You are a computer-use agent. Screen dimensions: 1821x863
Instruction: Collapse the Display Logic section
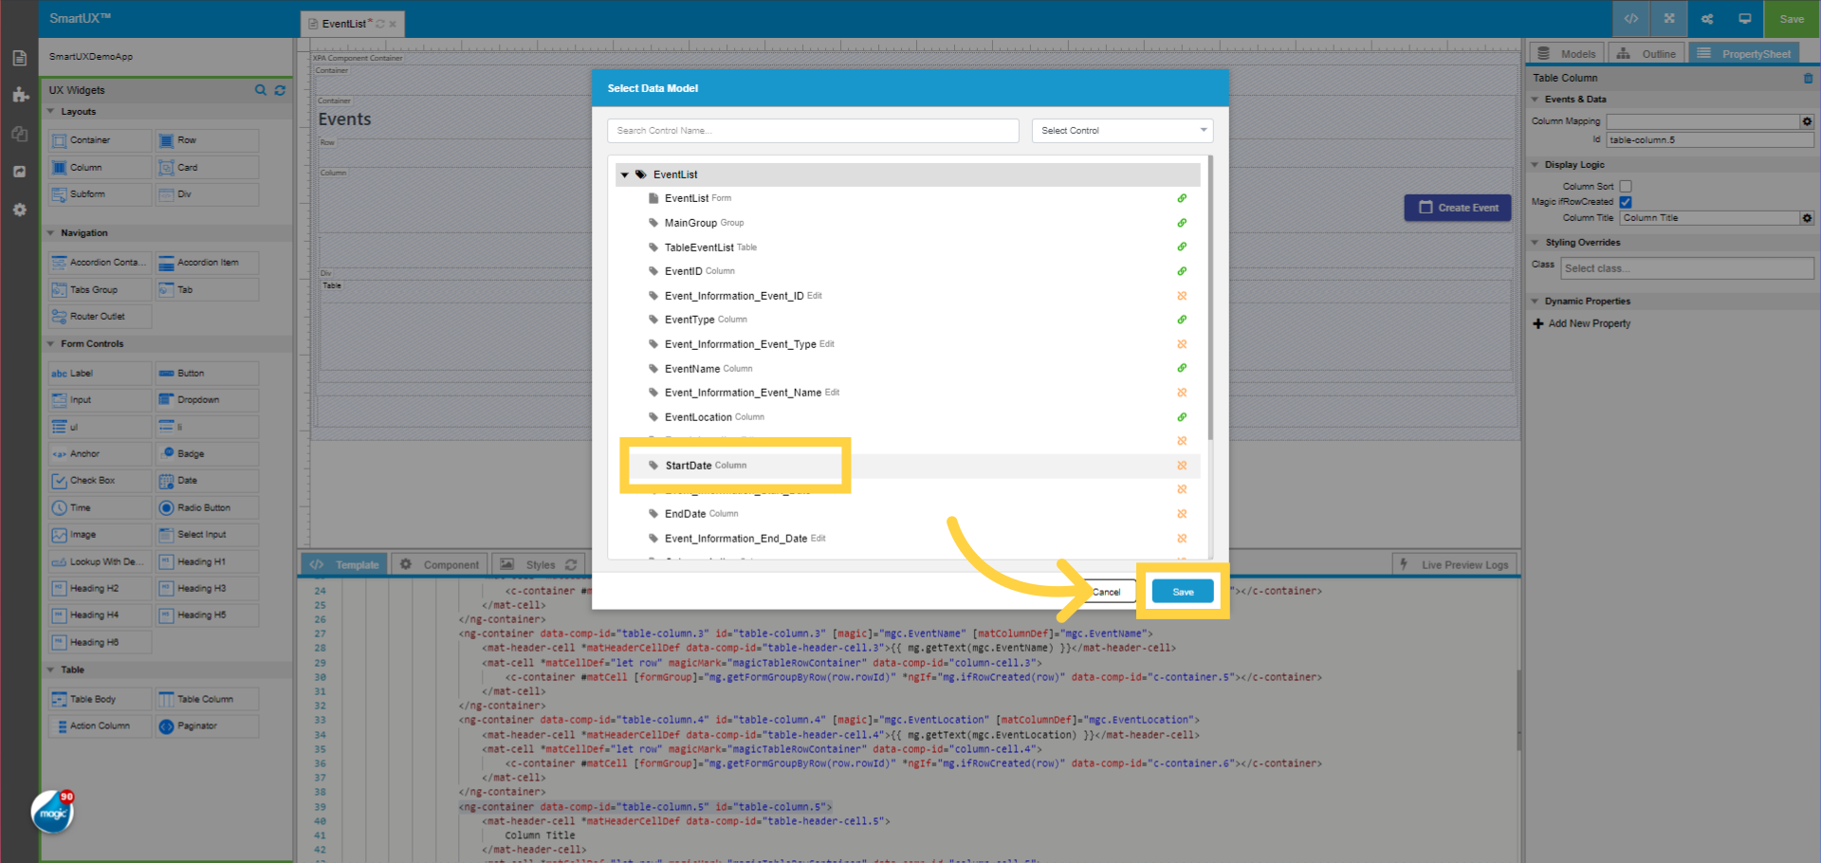[x=1536, y=165]
